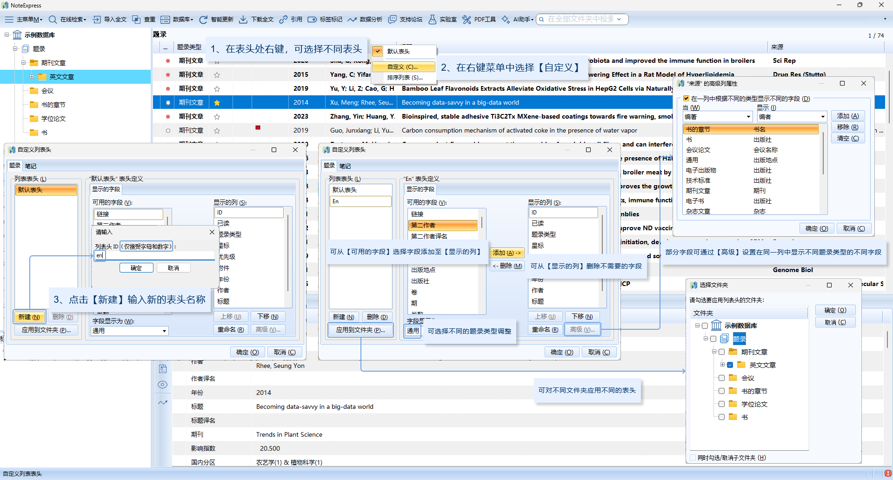Expand 英文文章 node in 选择文件夹 dialog
Screen dimensions: 893x480
point(722,365)
